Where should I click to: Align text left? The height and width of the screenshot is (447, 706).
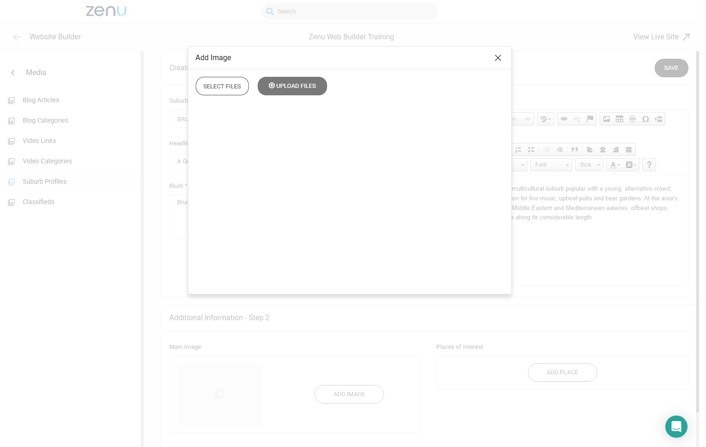(x=590, y=149)
